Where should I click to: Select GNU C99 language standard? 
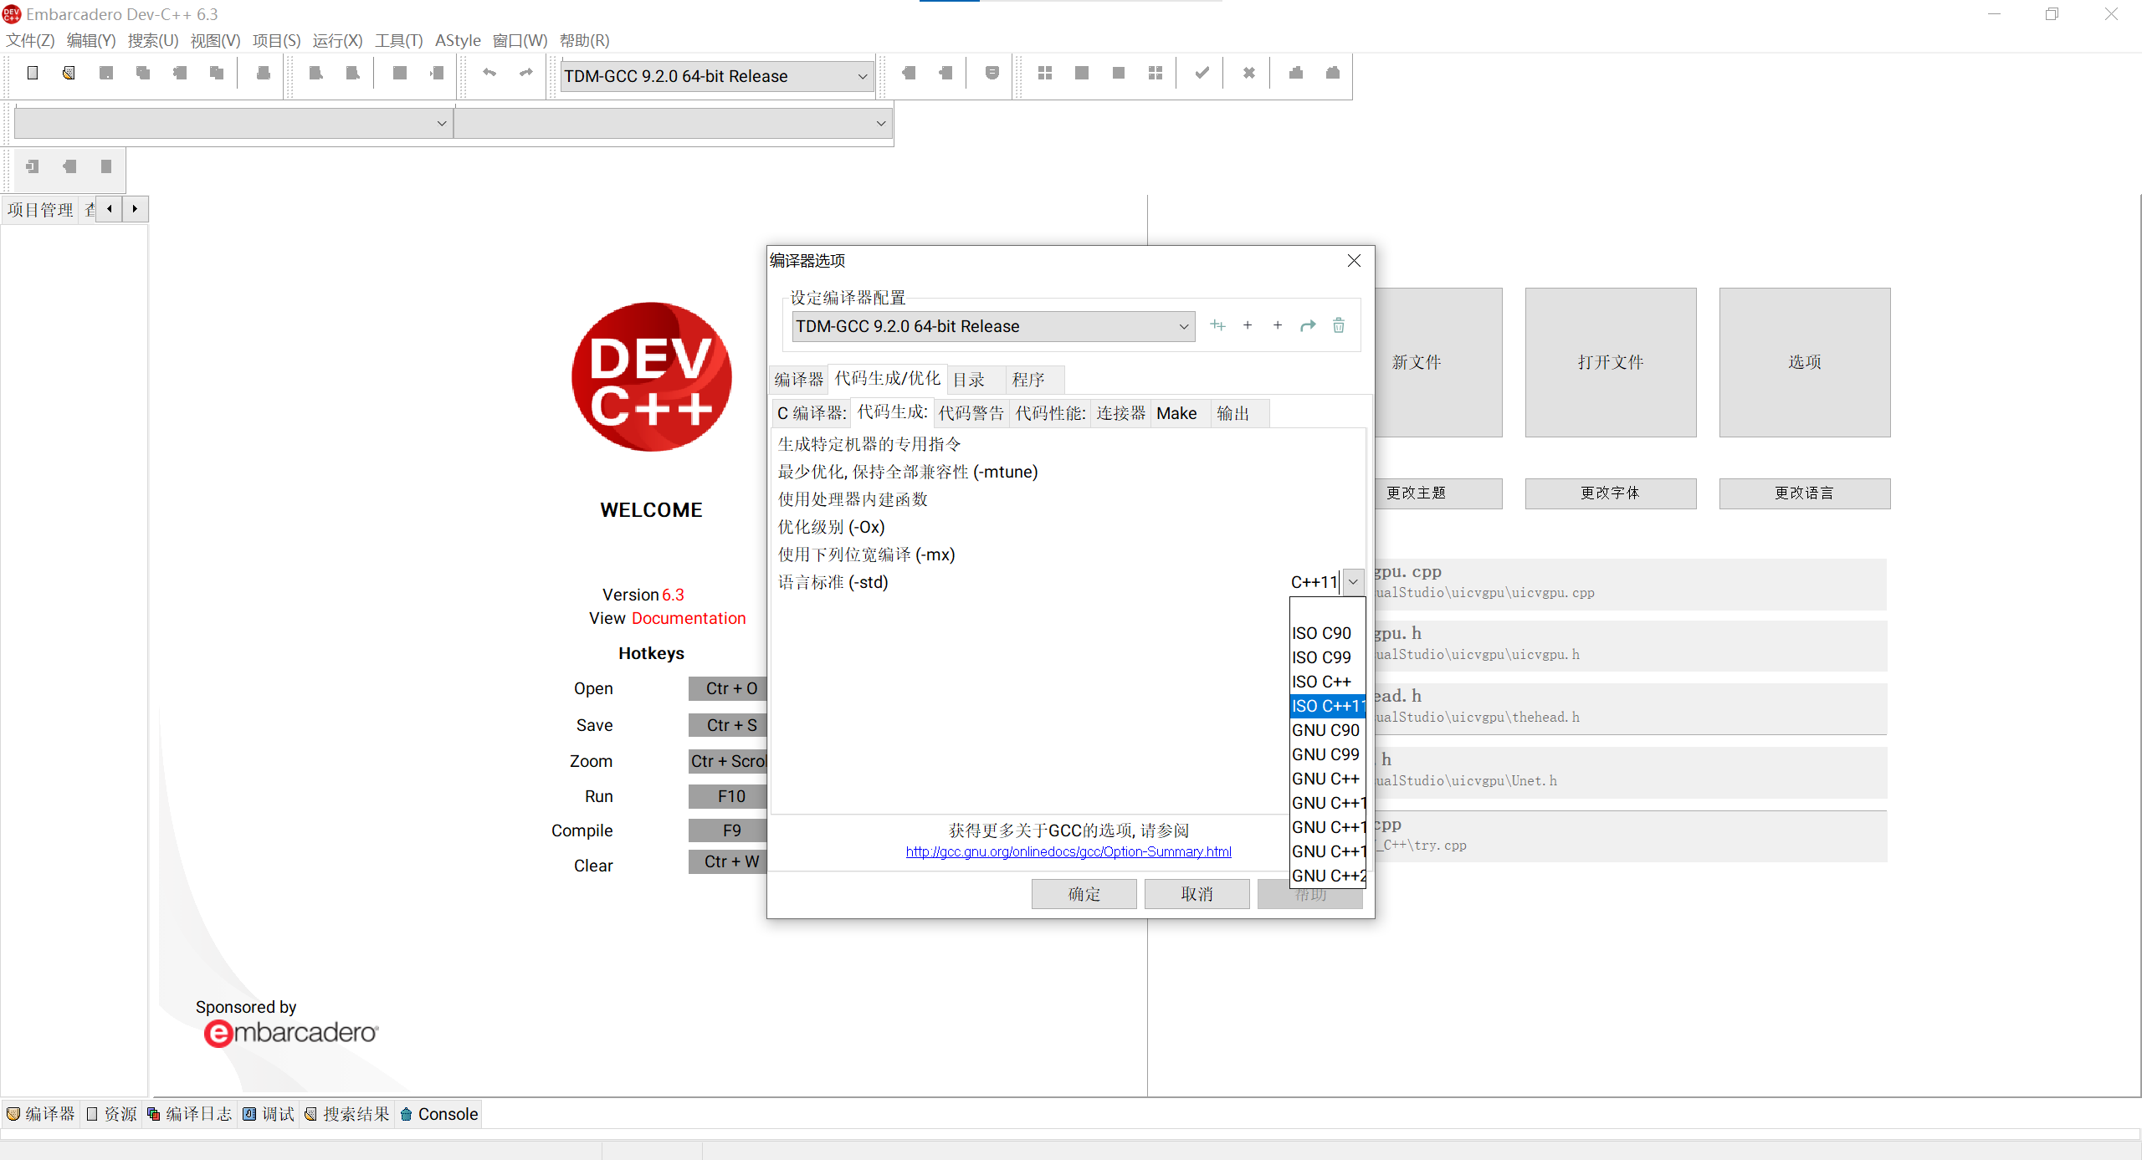coord(1325,754)
